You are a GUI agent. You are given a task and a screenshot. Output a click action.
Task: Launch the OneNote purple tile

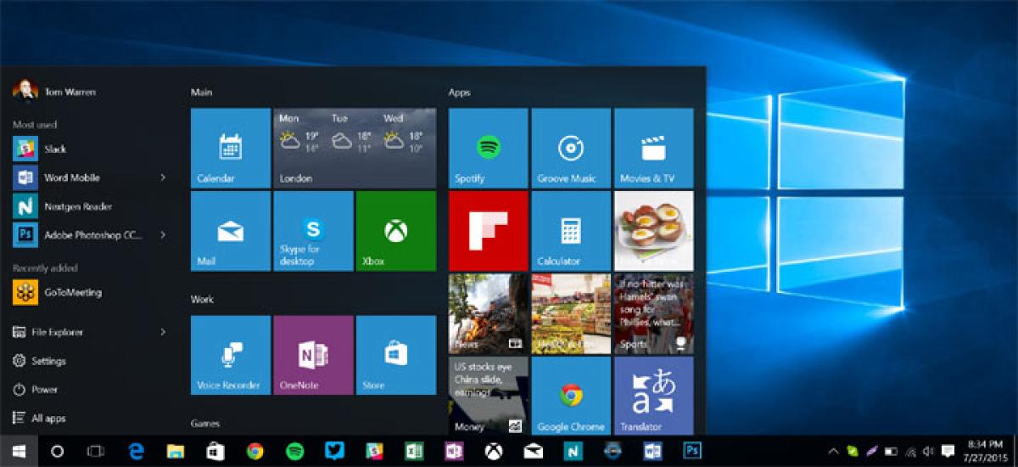pyautogui.click(x=313, y=355)
